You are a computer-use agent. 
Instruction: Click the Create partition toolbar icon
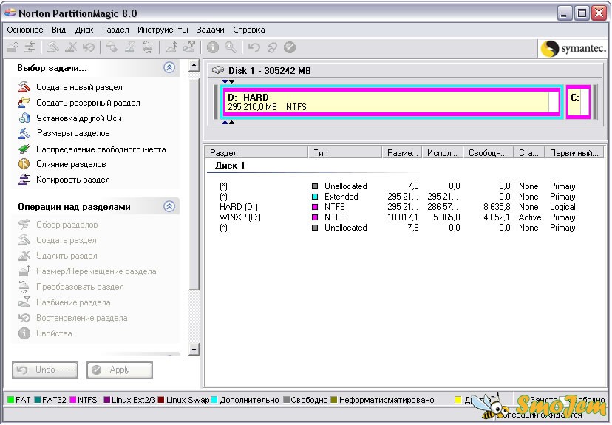53,47
